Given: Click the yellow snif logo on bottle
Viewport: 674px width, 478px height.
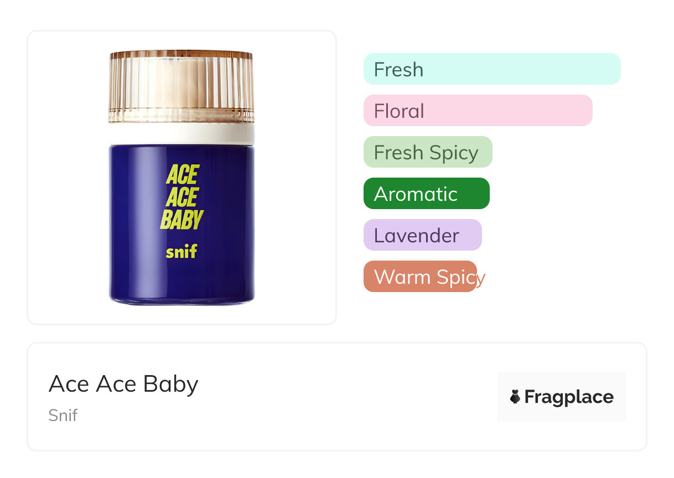Looking at the screenshot, I should click(x=182, y=252).
